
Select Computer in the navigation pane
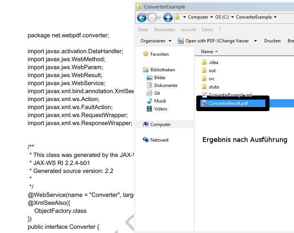pyautogui.click(x=160, y=124)
